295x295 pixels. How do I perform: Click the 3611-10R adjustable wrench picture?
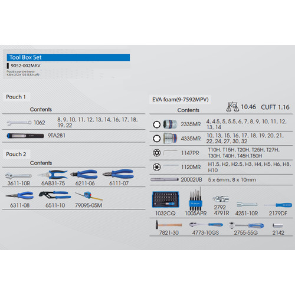tap(18, 175)
